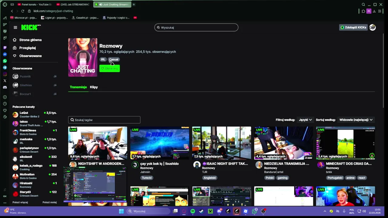
Task: Open the hamburger menu beside KICK logo
Action: point(15,28)
